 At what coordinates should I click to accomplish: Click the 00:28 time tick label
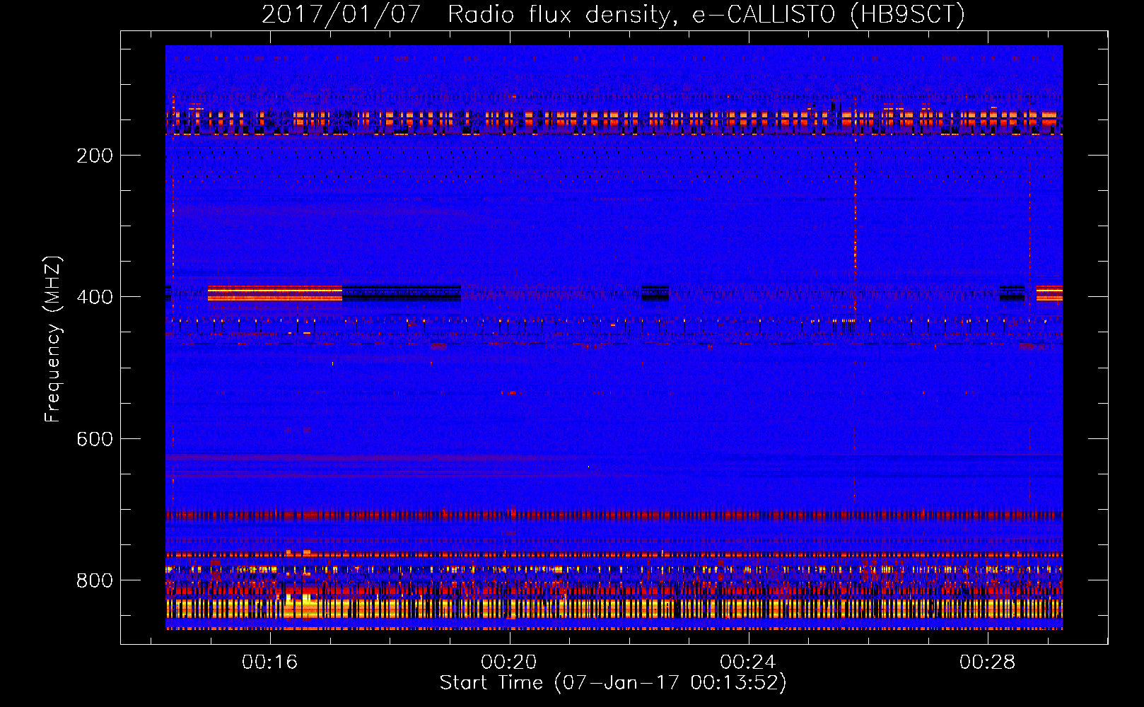pos(987,662)
